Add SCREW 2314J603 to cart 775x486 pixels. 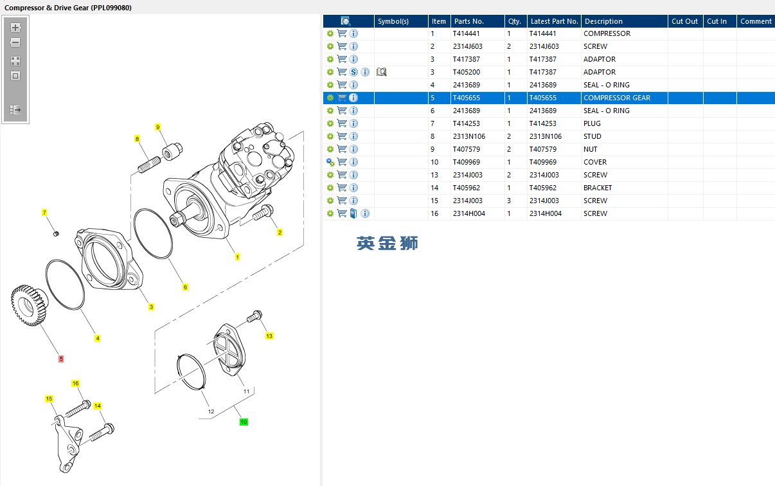pyautogui.click(x=342, y=46)
